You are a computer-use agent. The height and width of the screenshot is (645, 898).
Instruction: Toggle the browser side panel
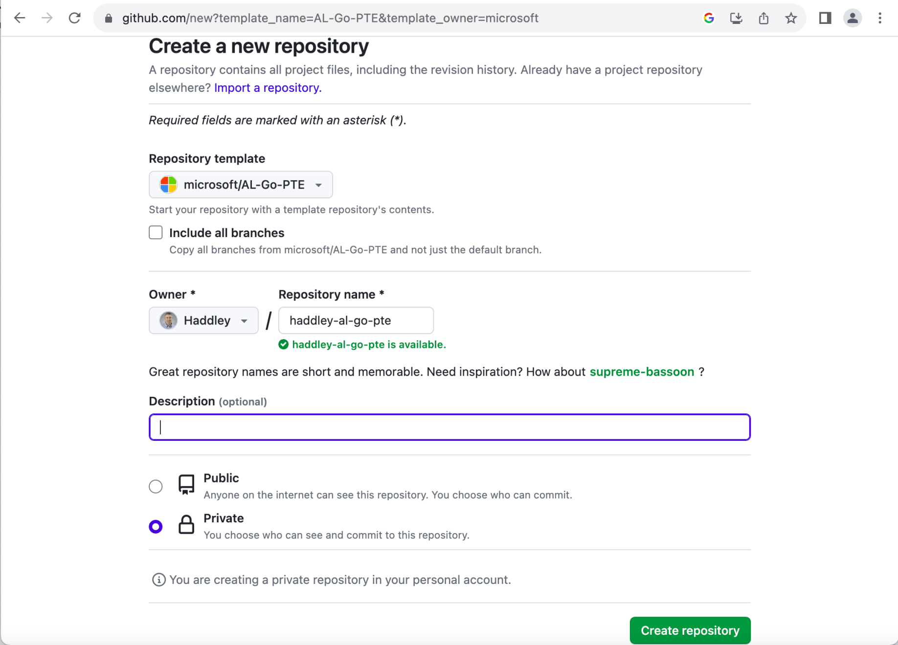point(825,18)
